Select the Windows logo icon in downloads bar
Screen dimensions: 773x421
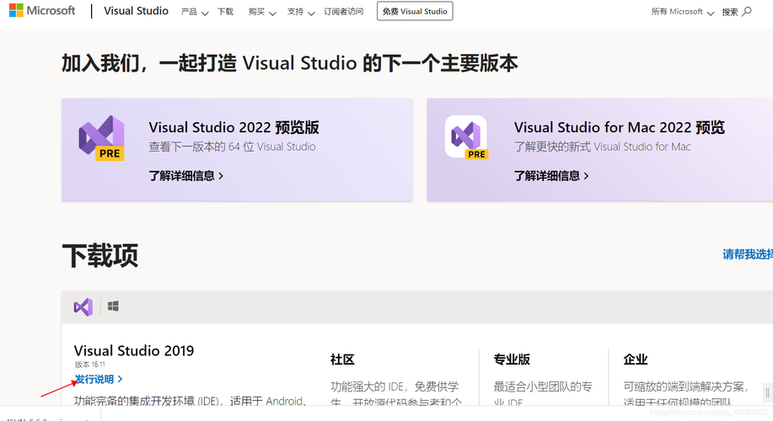click(x=113, y=306)
